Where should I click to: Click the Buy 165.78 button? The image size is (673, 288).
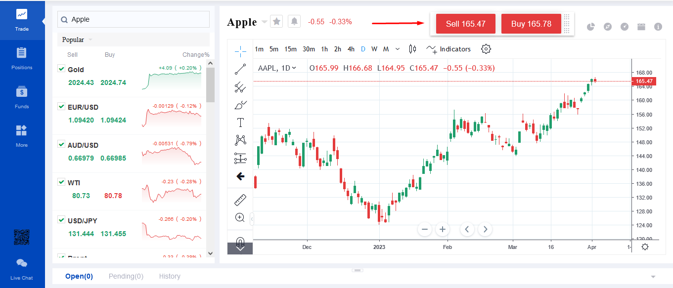pos(531,24)
